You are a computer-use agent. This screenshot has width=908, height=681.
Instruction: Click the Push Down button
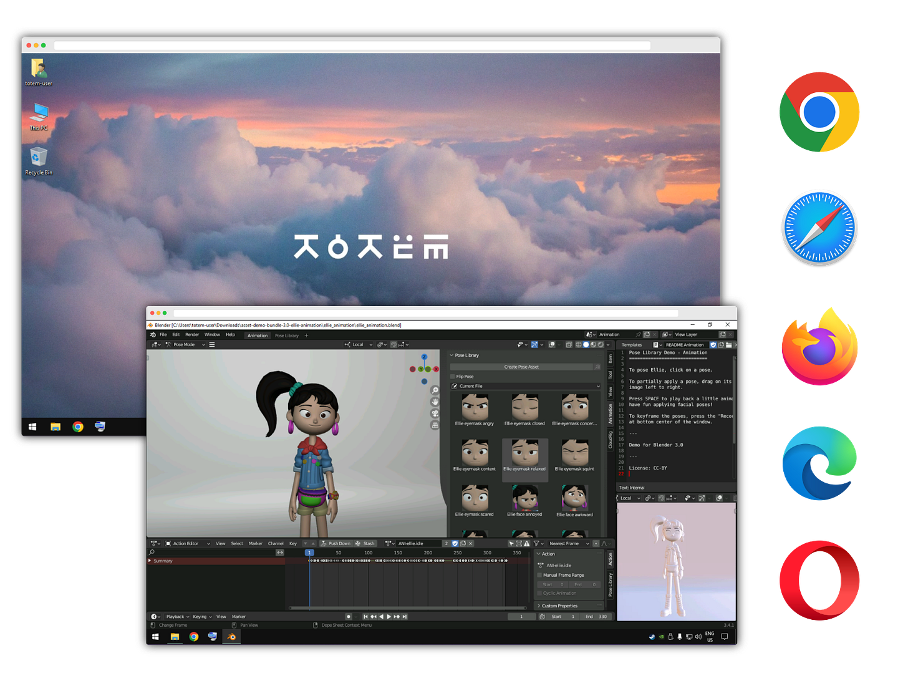coord(336,543)
